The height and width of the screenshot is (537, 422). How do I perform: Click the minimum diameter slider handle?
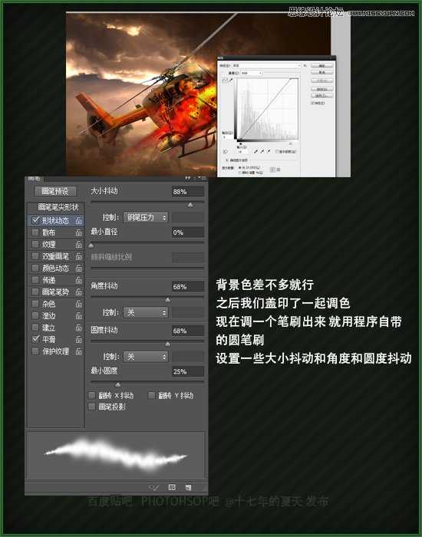(x=91, y=245)
